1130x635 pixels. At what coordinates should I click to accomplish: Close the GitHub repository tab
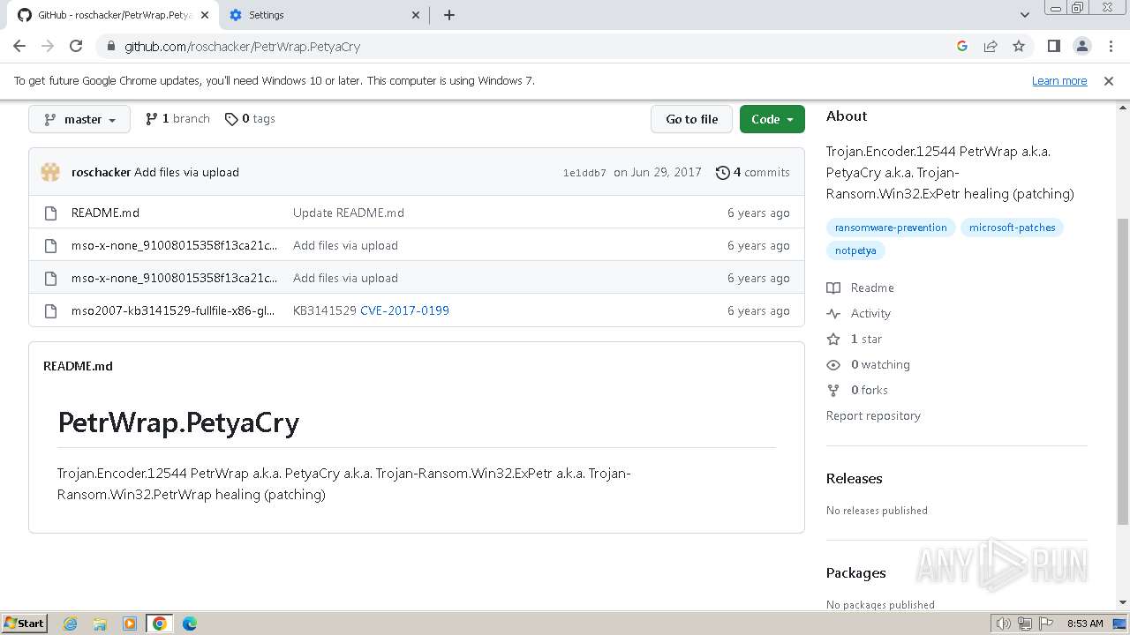point(205,15)
